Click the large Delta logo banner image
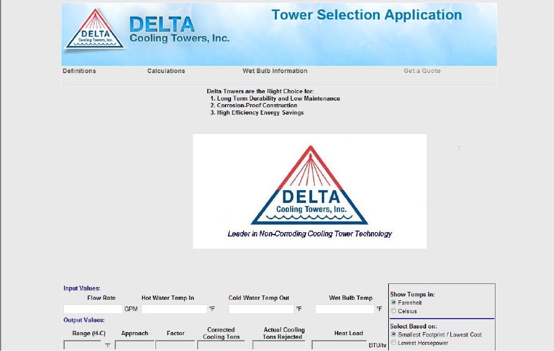 [310, 191]
